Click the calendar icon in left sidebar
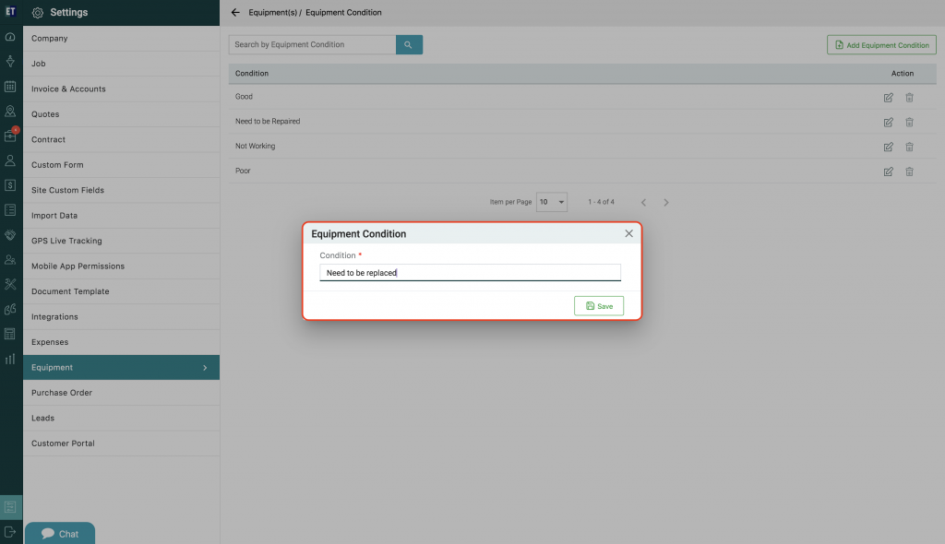 [10, 87]
